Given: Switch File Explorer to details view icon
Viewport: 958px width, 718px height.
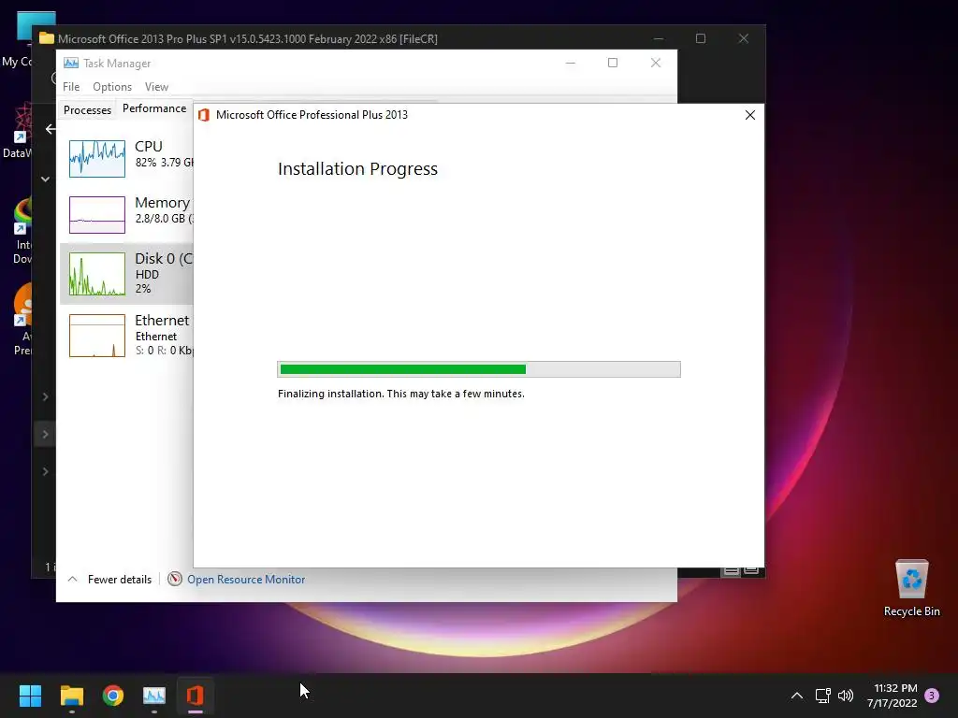Looking at the screenshot, I should pyautogui.click(x=731, y=571).
